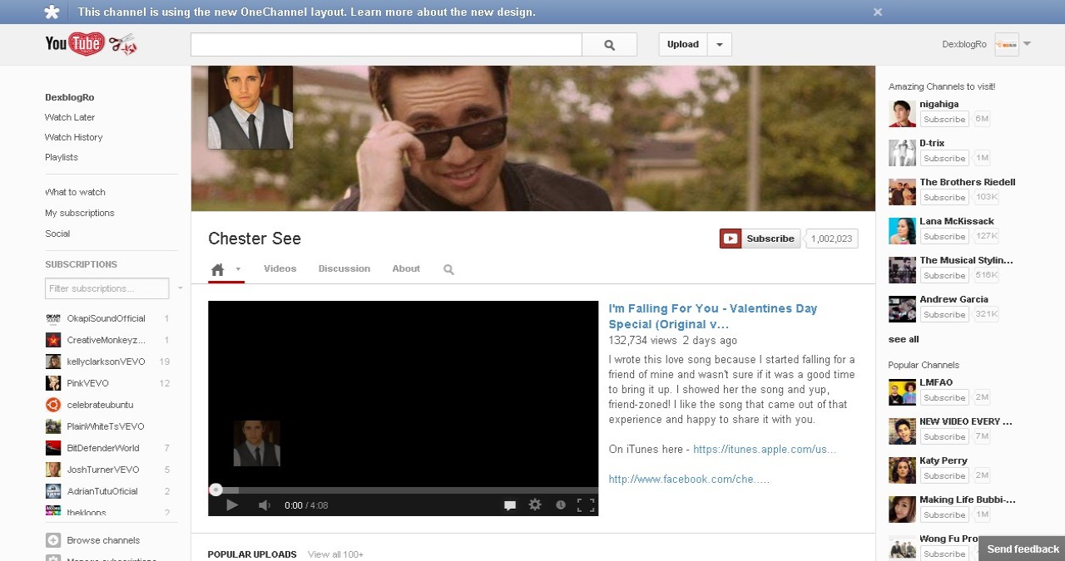
Task: Click the Browse channels plus icon
Action: [x=53, y=540]
